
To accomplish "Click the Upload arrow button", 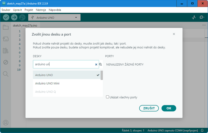I will (x=14, y=17).
